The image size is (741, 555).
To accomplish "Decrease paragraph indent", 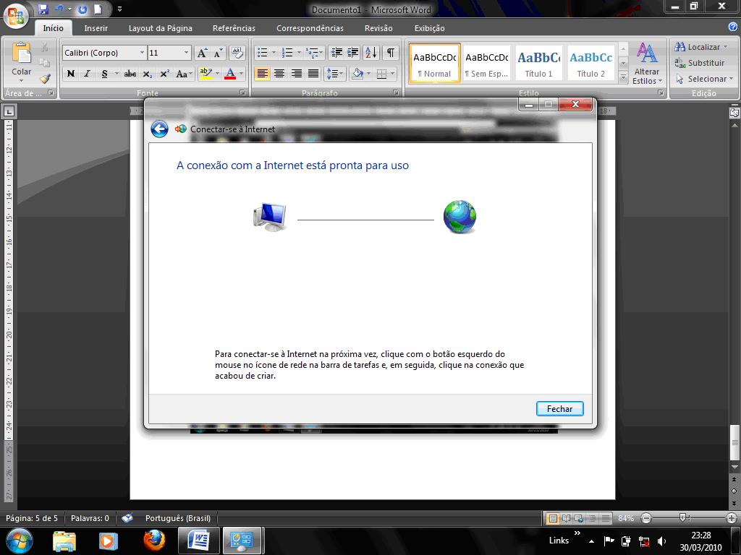I will point(336,53).
